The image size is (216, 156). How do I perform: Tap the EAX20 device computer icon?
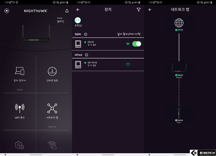tap(78, 44)
